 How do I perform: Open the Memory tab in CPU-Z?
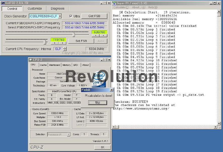(x=67, y=65)
